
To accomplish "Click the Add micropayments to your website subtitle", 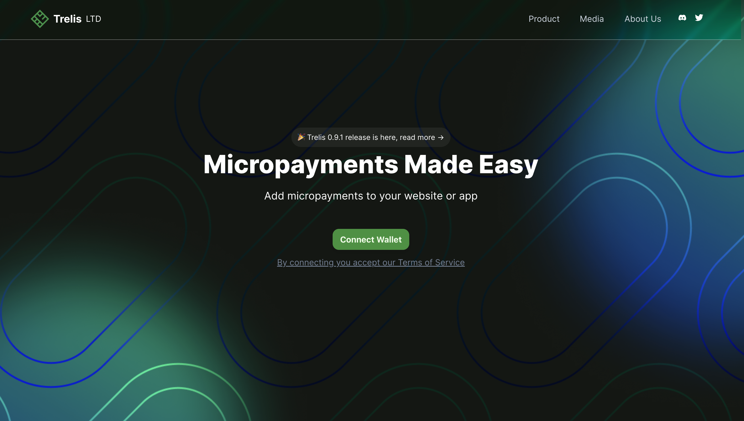I will point(371,196).
